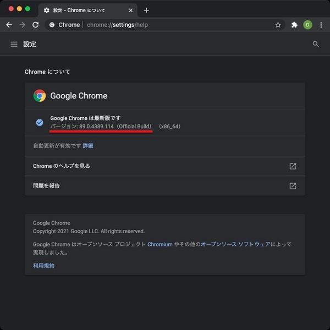The height and width of the screenshot is (330, 330).
Task: Click the gear icon on the tab
Action: pos(47,10)
